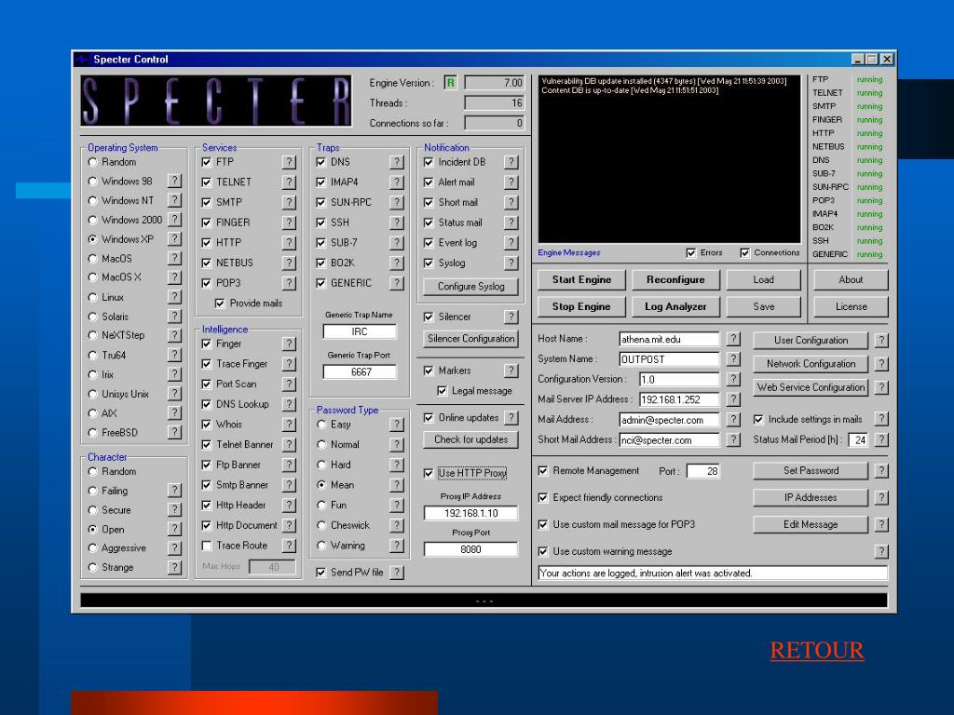Open help for the SSH trap
The image size is (954, 715).
coord(397,223)
